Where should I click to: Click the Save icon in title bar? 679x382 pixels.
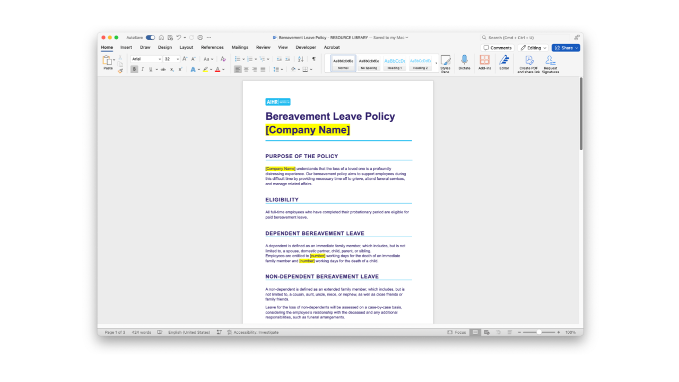[170, 38]
